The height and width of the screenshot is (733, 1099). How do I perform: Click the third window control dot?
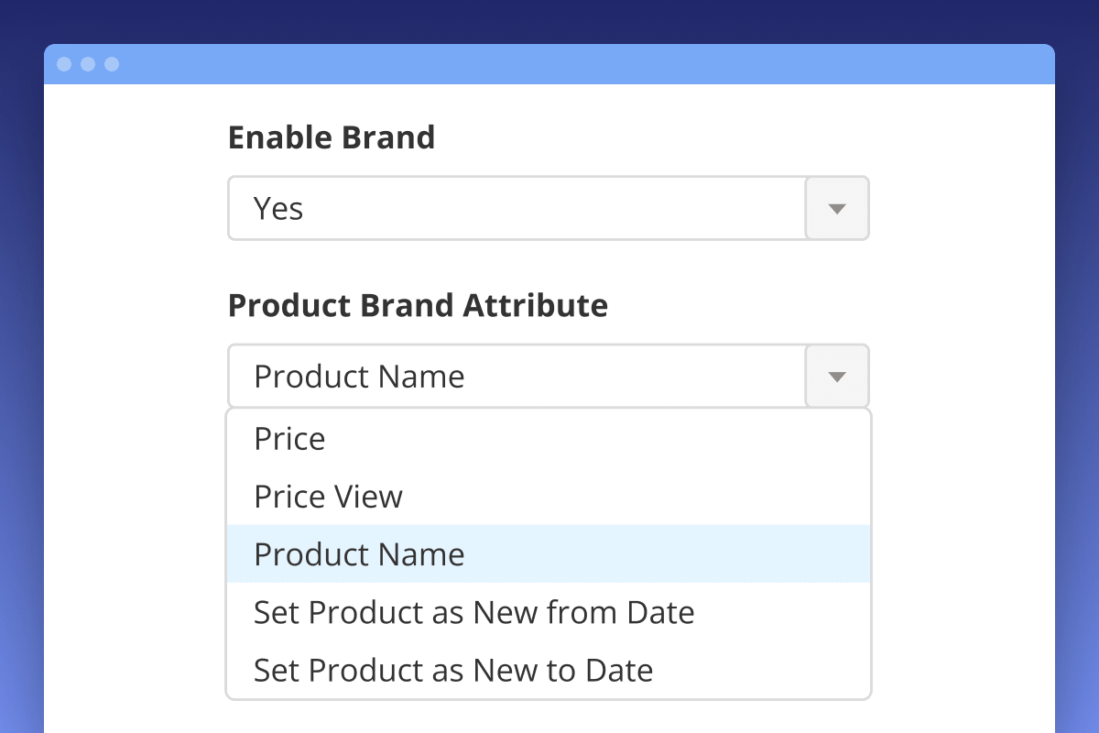(112, 64)
